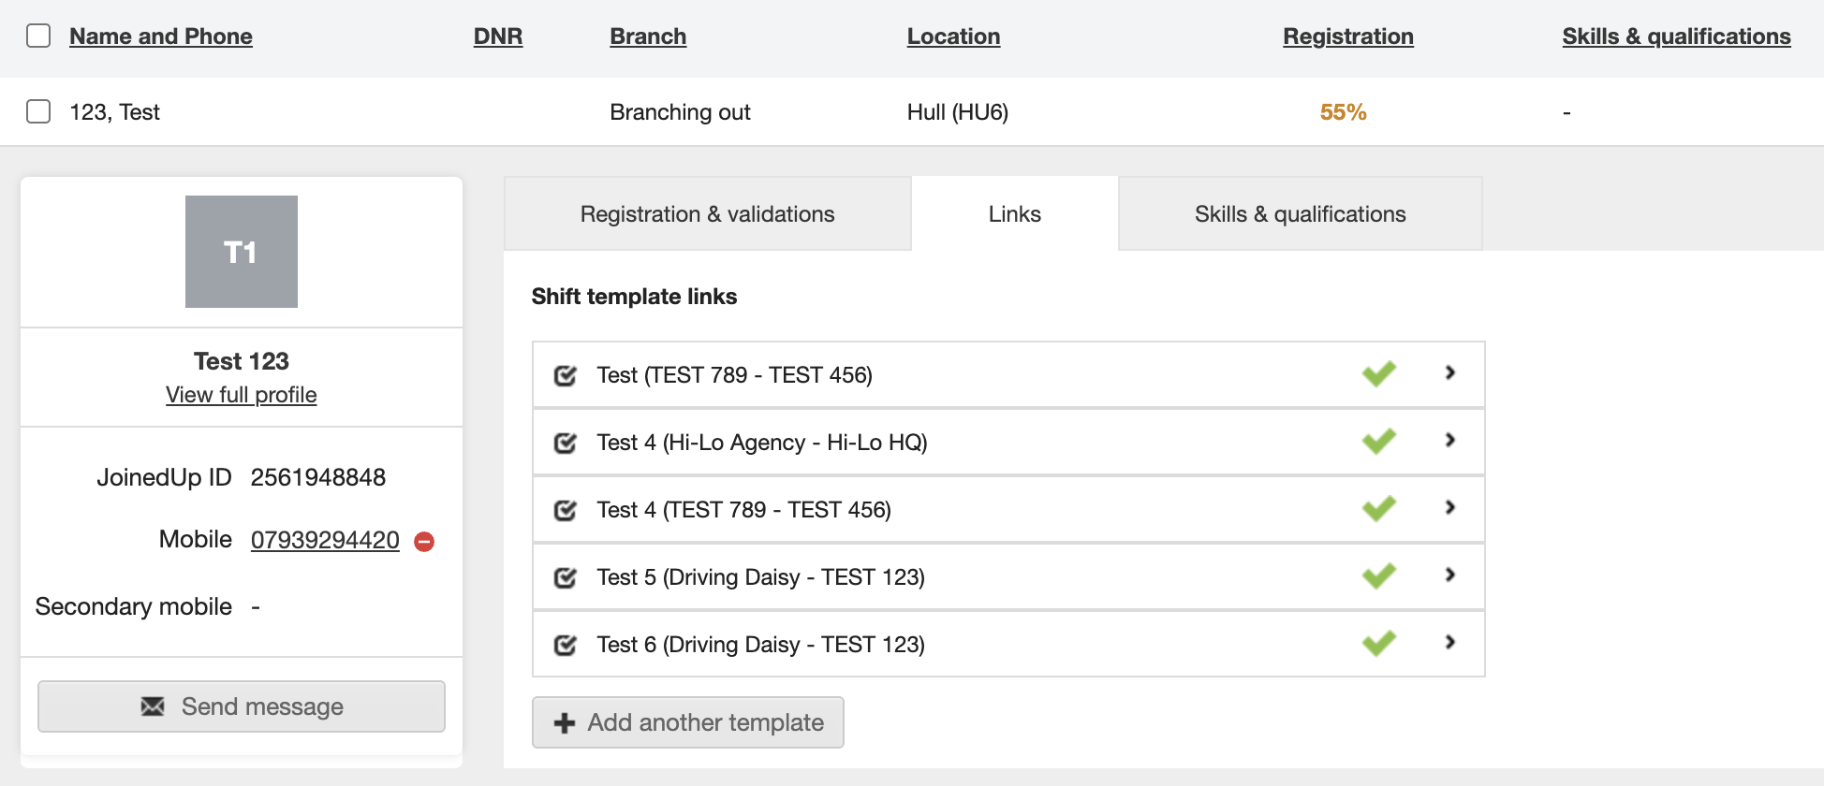The width and height of the screenshot is (1824, 786).
Task: Expand Test (TEST 789 - TEST 456) chevron
Action: pyautogui.click(x=1449, y=372)
